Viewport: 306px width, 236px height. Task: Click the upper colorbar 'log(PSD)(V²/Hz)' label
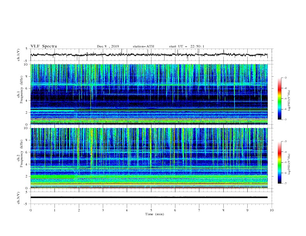(x=289, y=101)
